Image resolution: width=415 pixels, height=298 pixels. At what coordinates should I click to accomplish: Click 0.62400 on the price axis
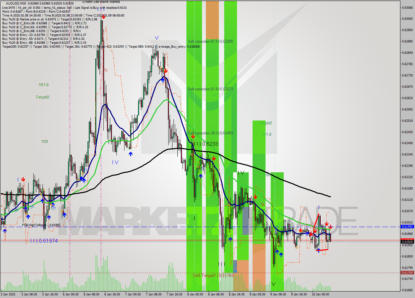(x=408, y=143)
